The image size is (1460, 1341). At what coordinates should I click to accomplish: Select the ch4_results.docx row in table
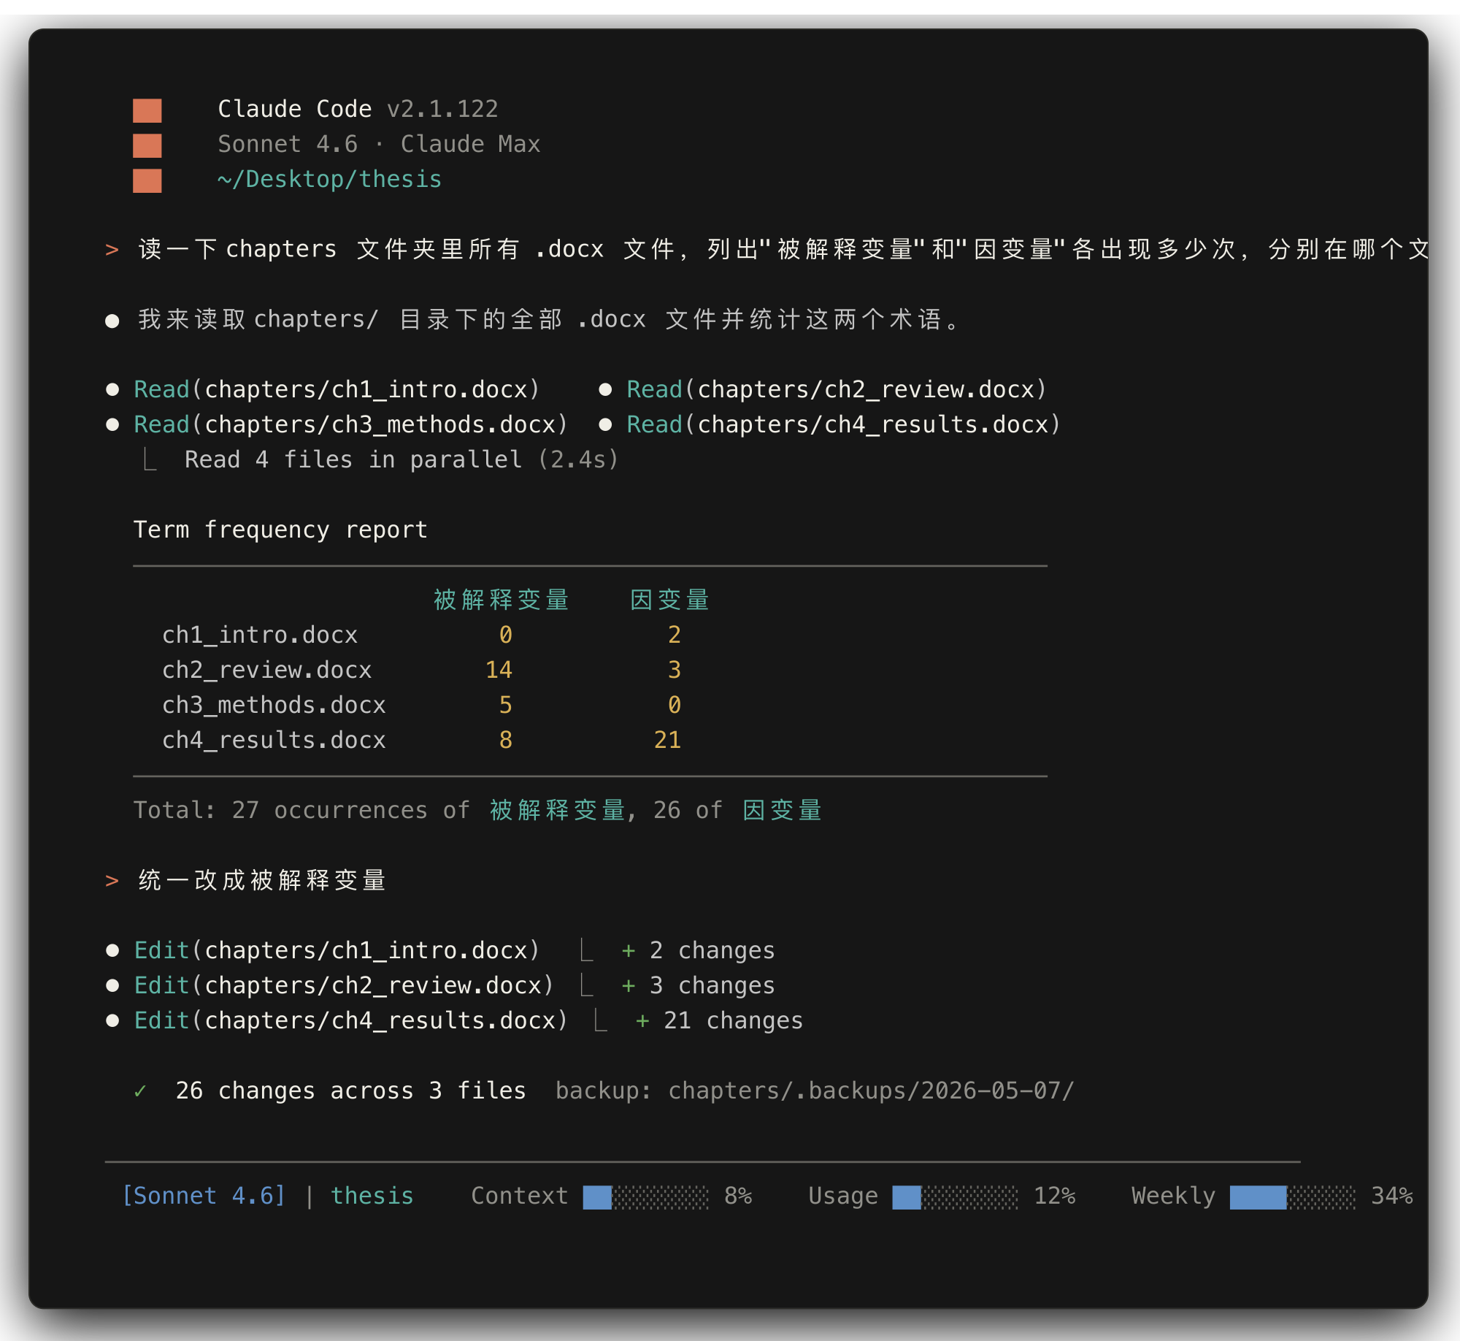tap(422, 741)
